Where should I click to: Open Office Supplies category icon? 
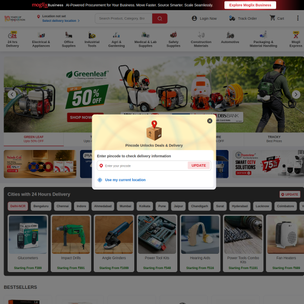[68, 35]
